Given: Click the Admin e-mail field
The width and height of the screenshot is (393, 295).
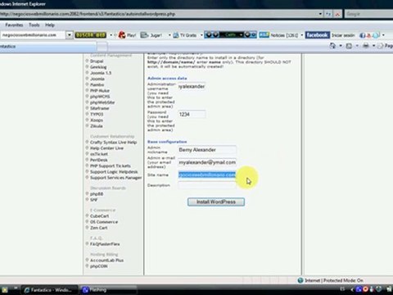Looking at the screenshot, I should [207, 162].
